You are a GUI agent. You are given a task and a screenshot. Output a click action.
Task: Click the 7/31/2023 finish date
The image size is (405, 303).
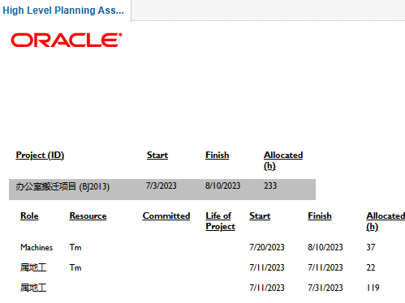[x=325, y=288]
